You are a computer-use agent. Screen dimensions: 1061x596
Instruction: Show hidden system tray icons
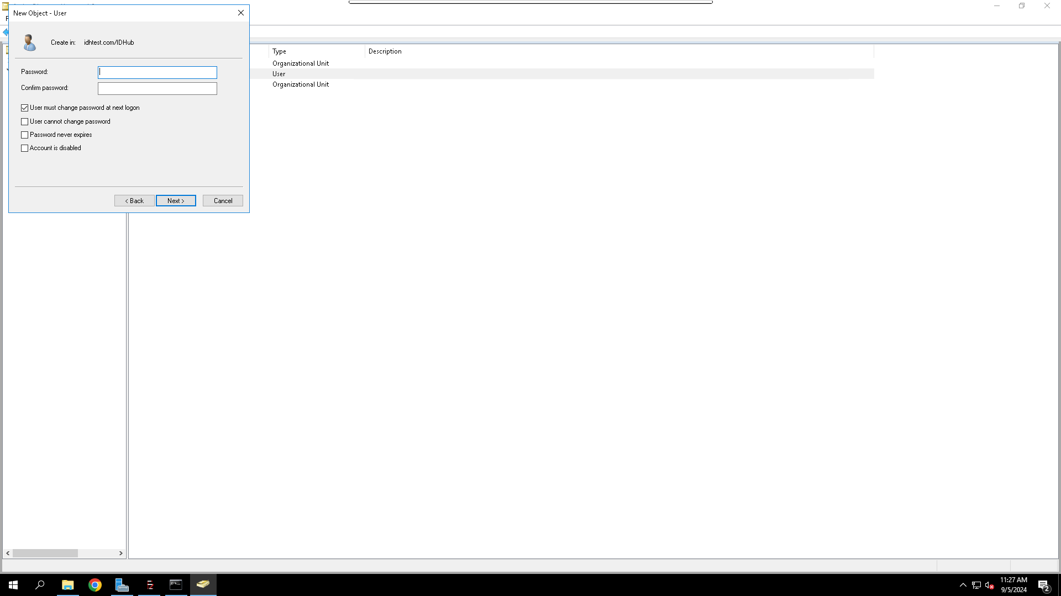coord(963,585)
